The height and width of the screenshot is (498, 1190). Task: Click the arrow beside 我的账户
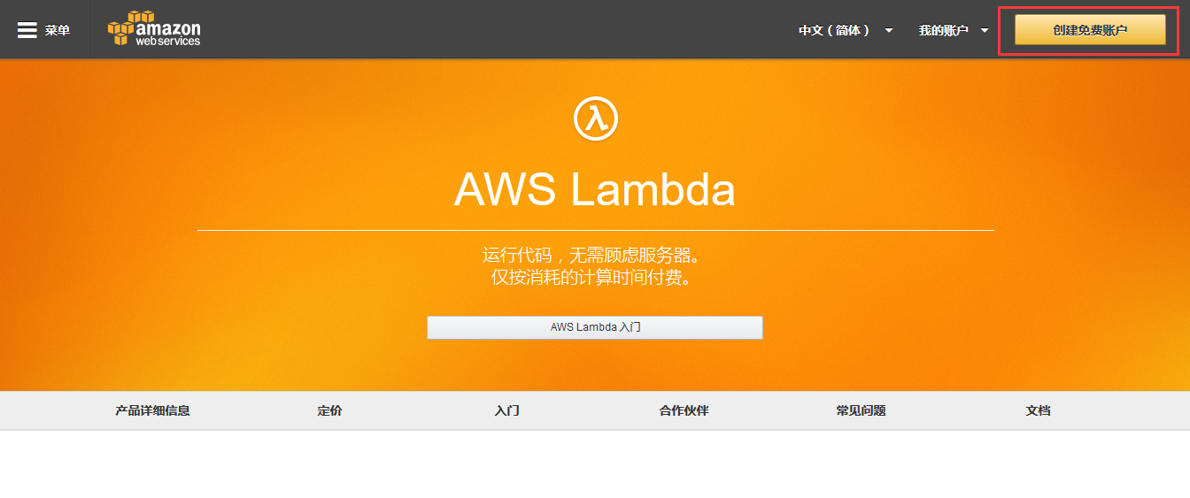[985, 31]
